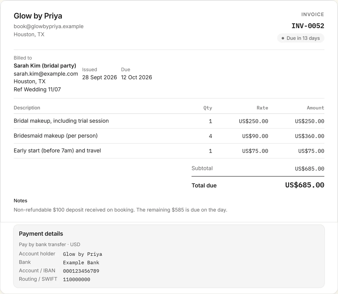This screenshot has height=294, width=338.
Task: Click the Subtotal value US$685.00
Action: 310,169
